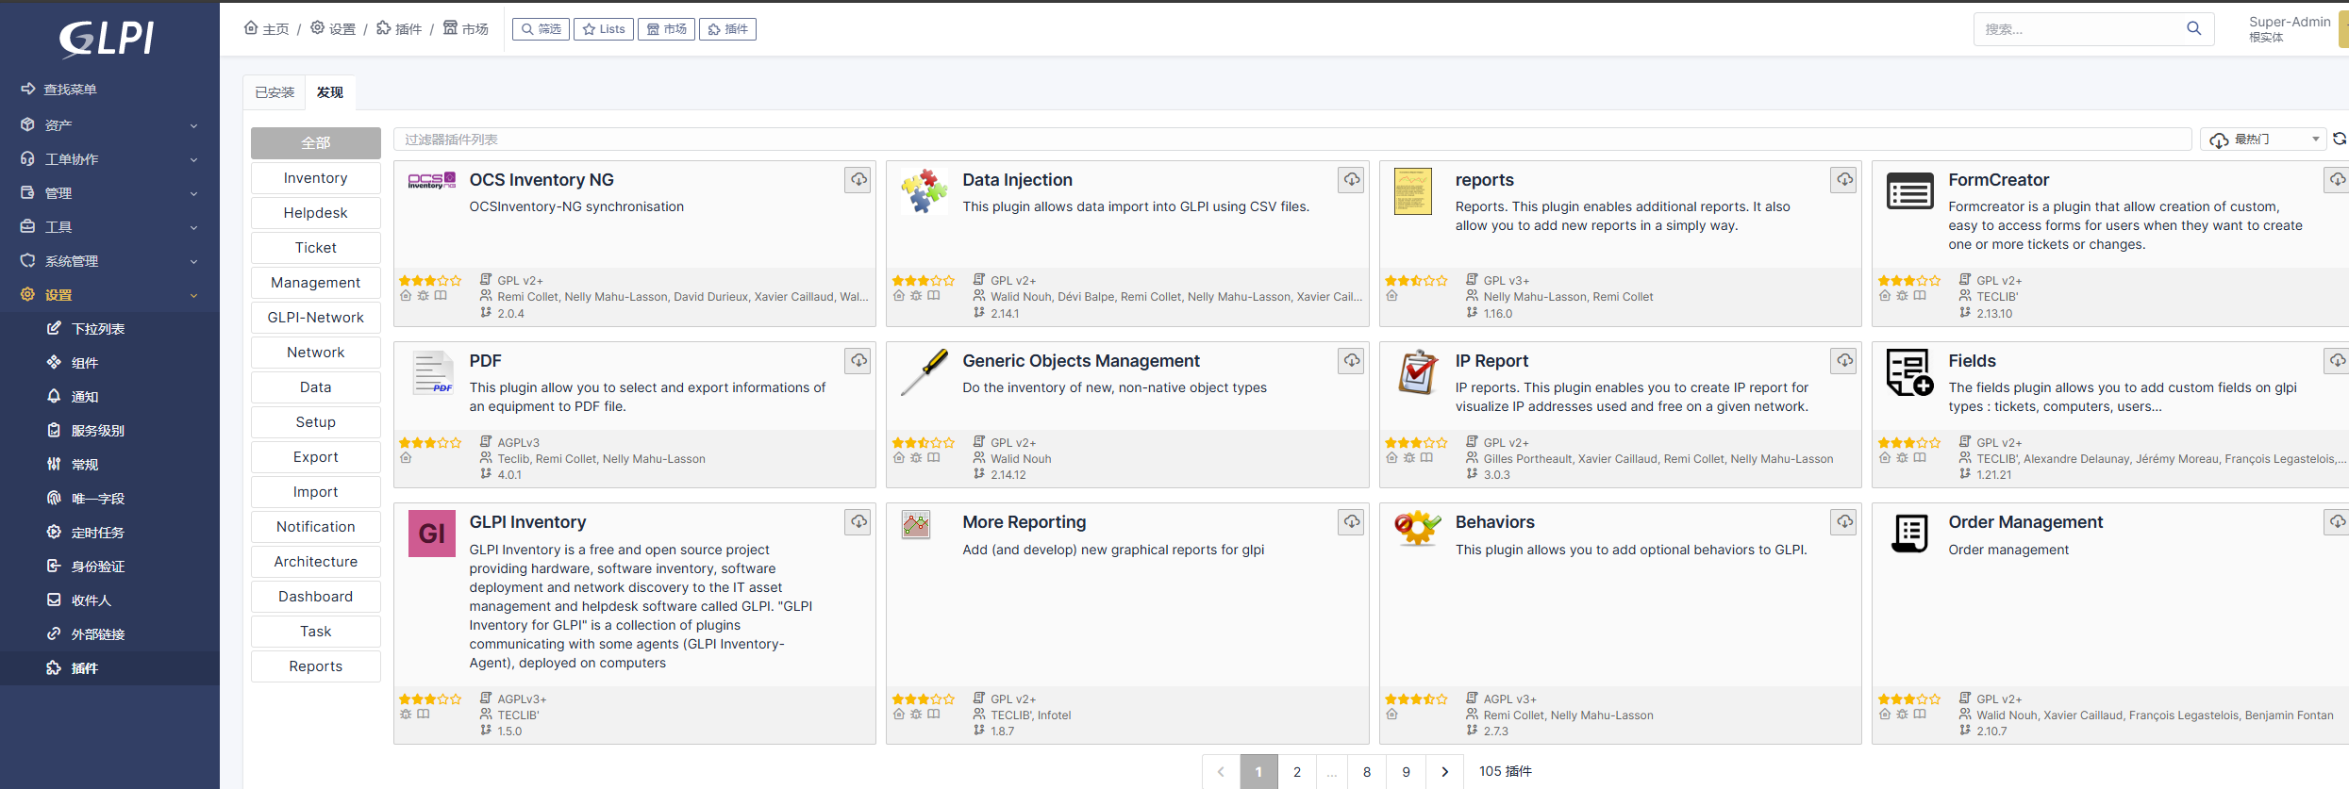The width and height of the screenshot is (2349, 789).
Task: Filter plugins by Reports category
Action: [x=316, y=666]
